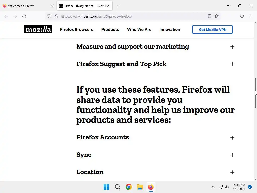The width and height of the screenshot is (257, 193).
Task: Go back one page
Action: tap(6, 16)
